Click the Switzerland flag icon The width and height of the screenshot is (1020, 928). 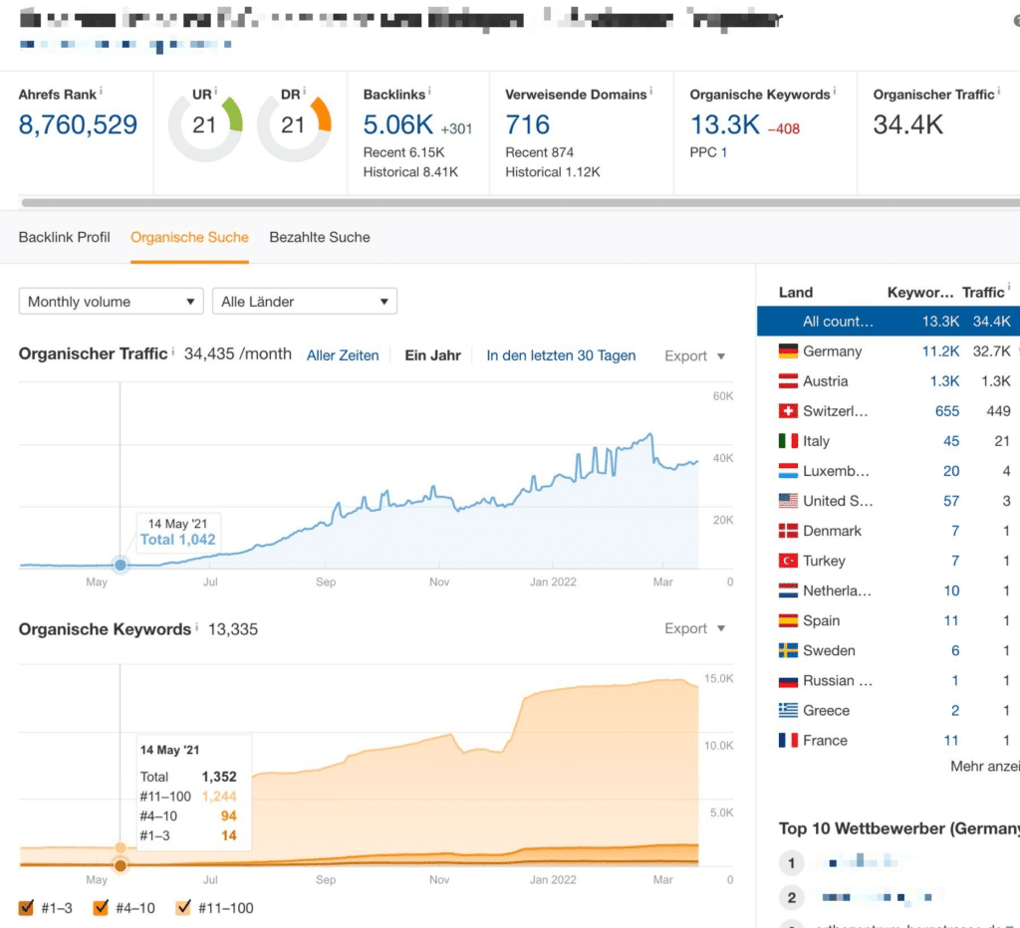pyautogui.click(x=788, y=411)
